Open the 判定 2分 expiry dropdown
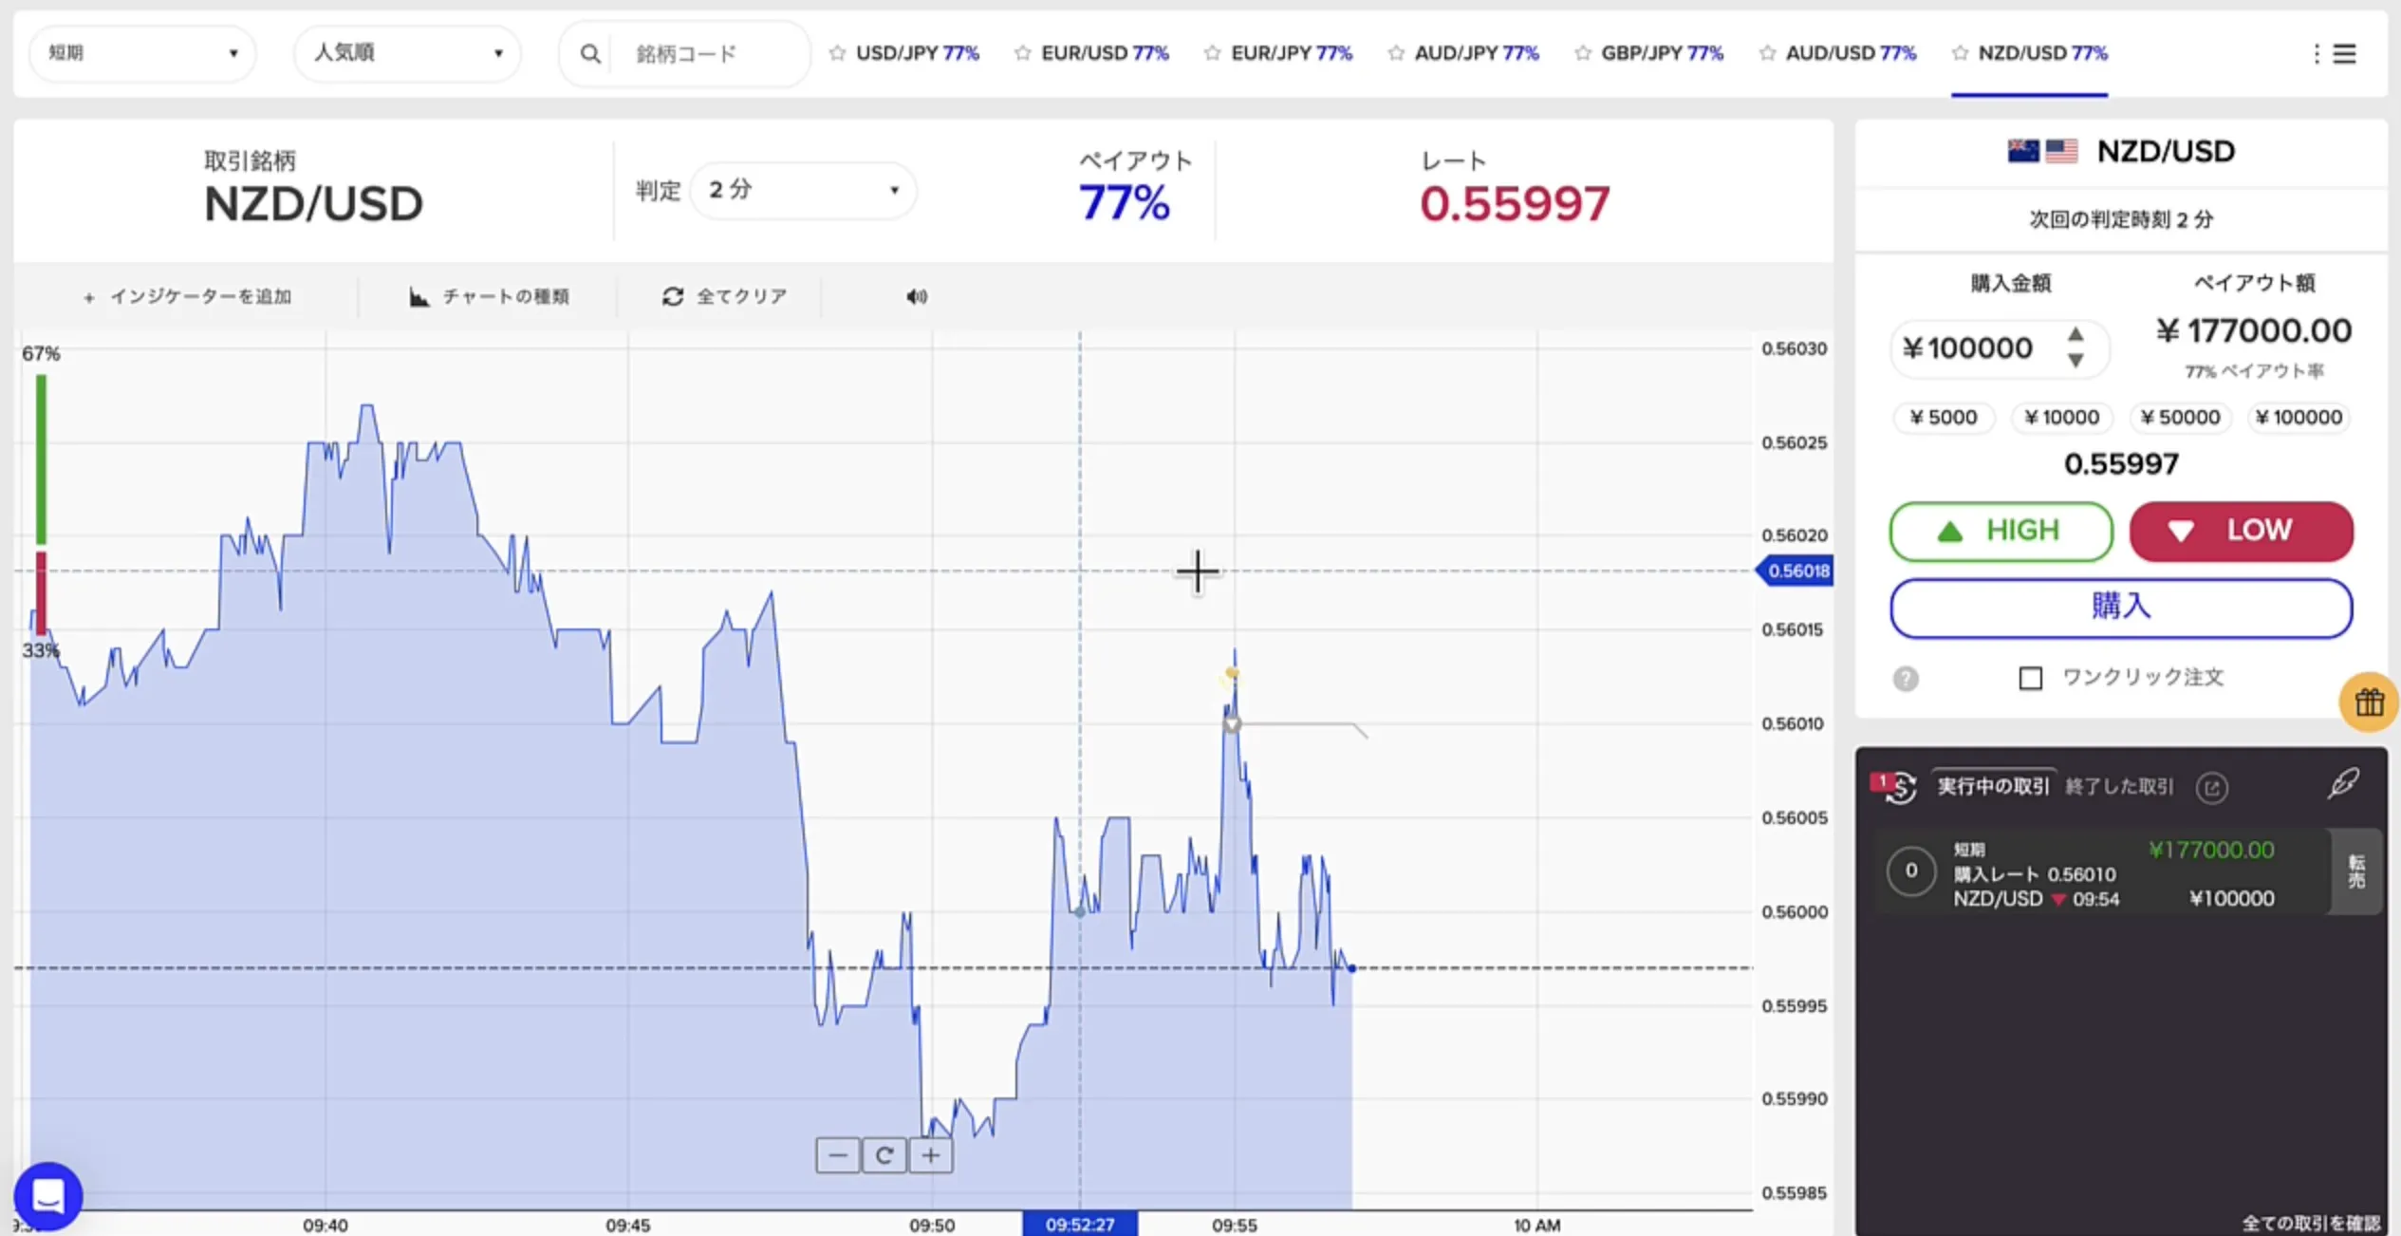This screenshot has height=1236, width=2401. [x=803, y=190]
